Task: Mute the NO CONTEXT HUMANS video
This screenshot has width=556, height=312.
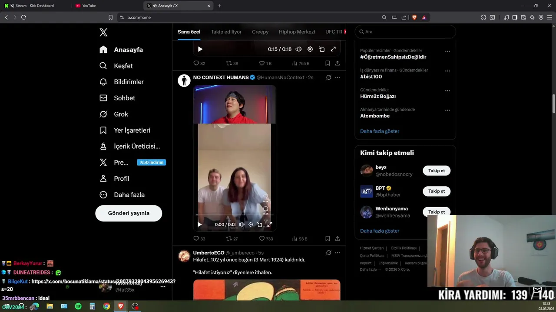Action: pyautogui.click(x=242, y=224)
